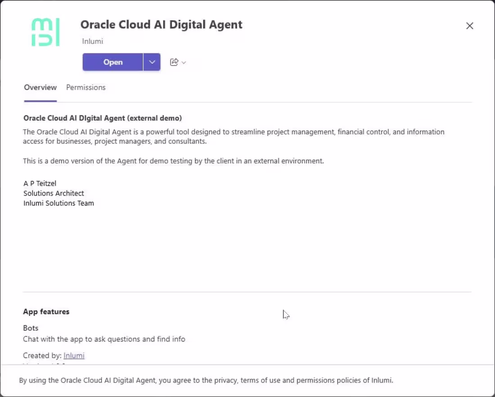The width and height of the screenshot is (495, 397).
Task: Switch to the Permissions tab
Action: pyautogui.click(x=85, y=87)
